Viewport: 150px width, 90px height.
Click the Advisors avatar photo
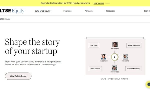point(125,57)
